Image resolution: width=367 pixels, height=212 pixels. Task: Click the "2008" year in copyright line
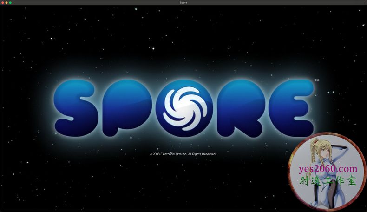tap(156, 154)
